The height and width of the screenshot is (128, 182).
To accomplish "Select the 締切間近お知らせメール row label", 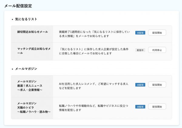I will point(32,32).
